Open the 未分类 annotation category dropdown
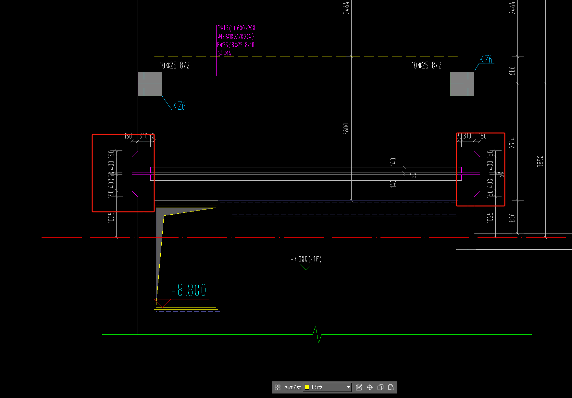This screenshot has height=398, width=572. point(327,387)
